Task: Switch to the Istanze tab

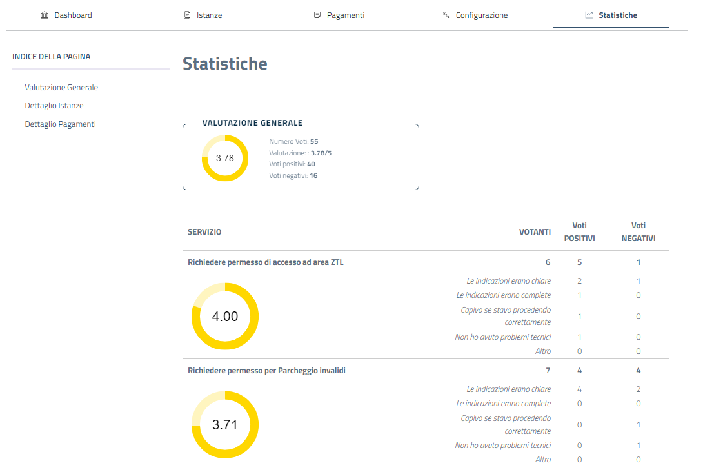Action: (x=209, y=15)
